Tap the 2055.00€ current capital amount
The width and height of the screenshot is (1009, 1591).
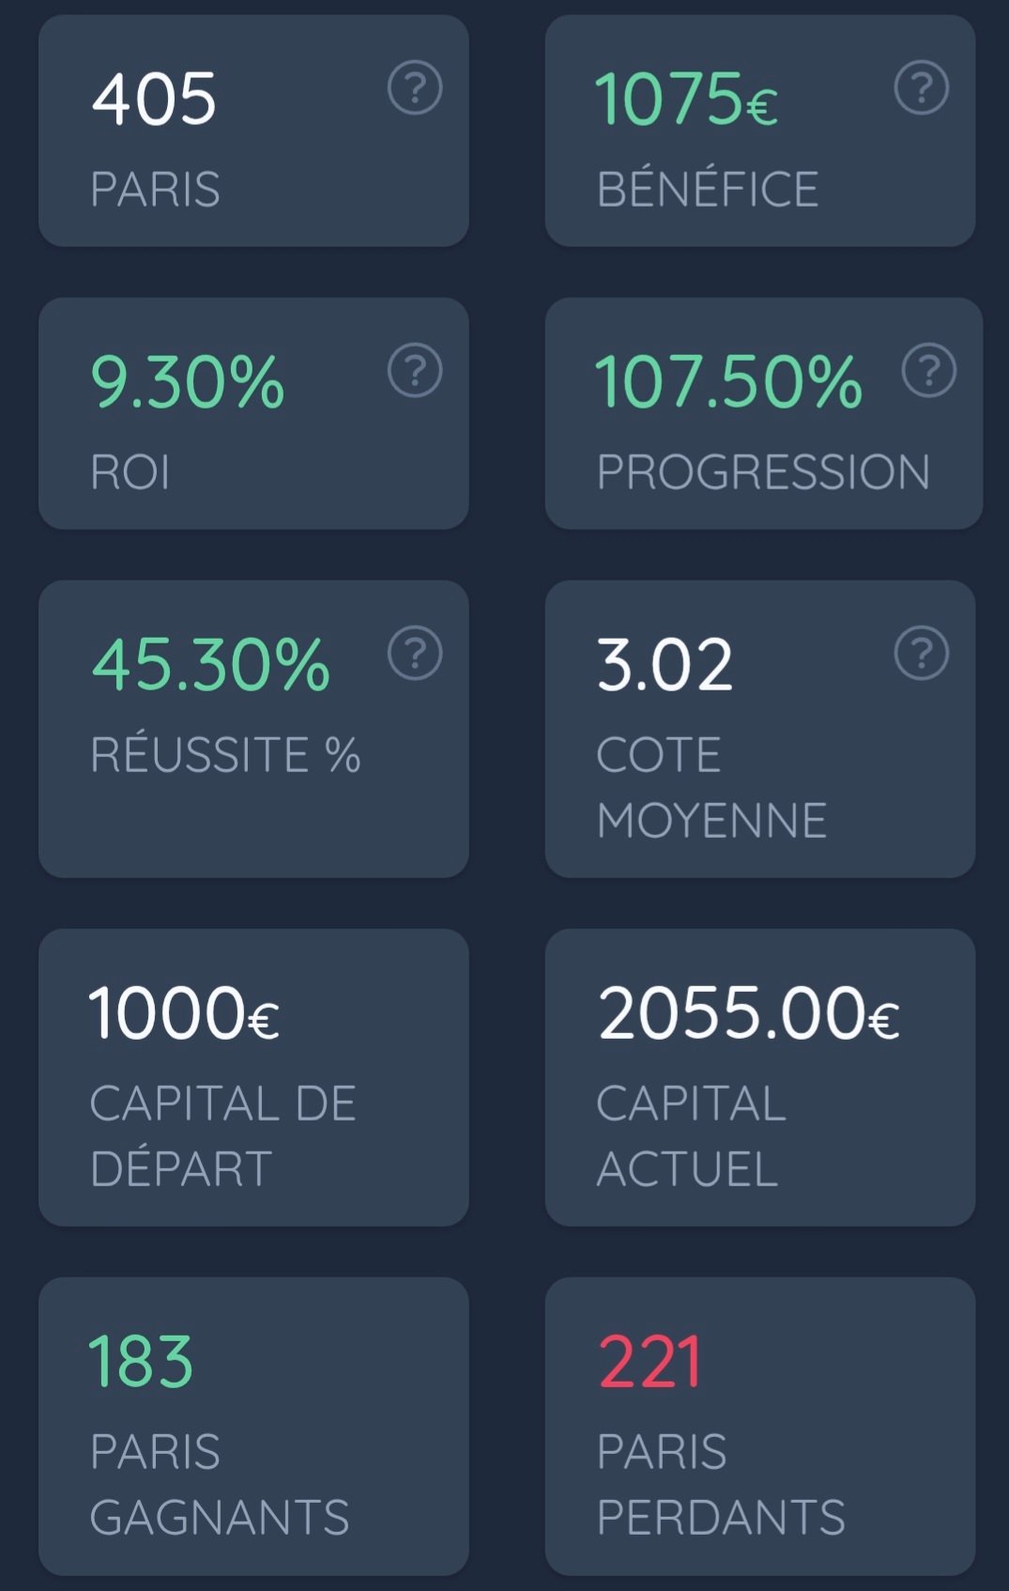point(749,1013)
